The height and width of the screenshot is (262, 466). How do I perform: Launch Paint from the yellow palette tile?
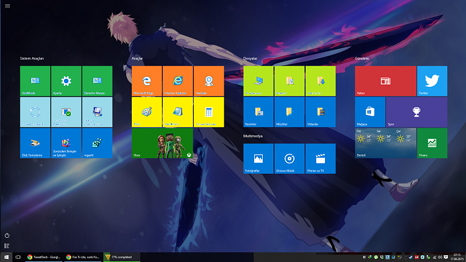click(x=147, y=112)
